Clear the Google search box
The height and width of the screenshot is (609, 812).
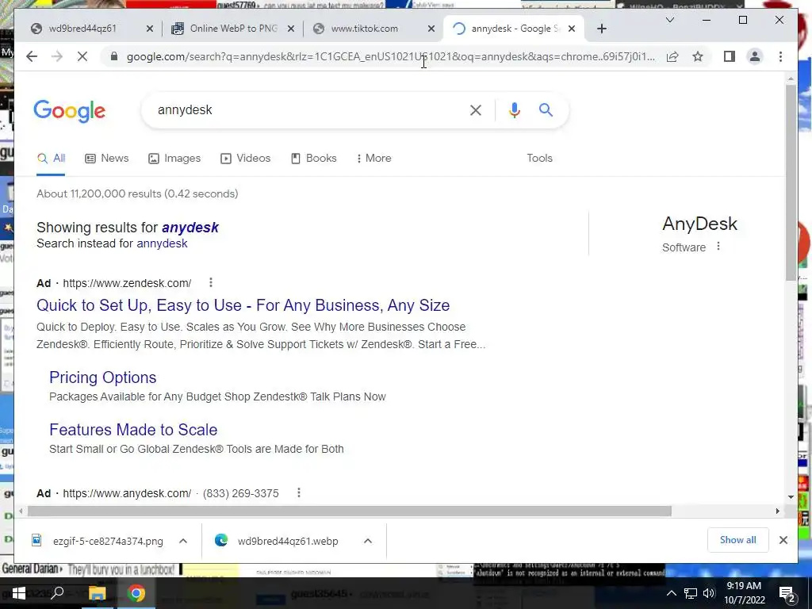coord(476,109)
